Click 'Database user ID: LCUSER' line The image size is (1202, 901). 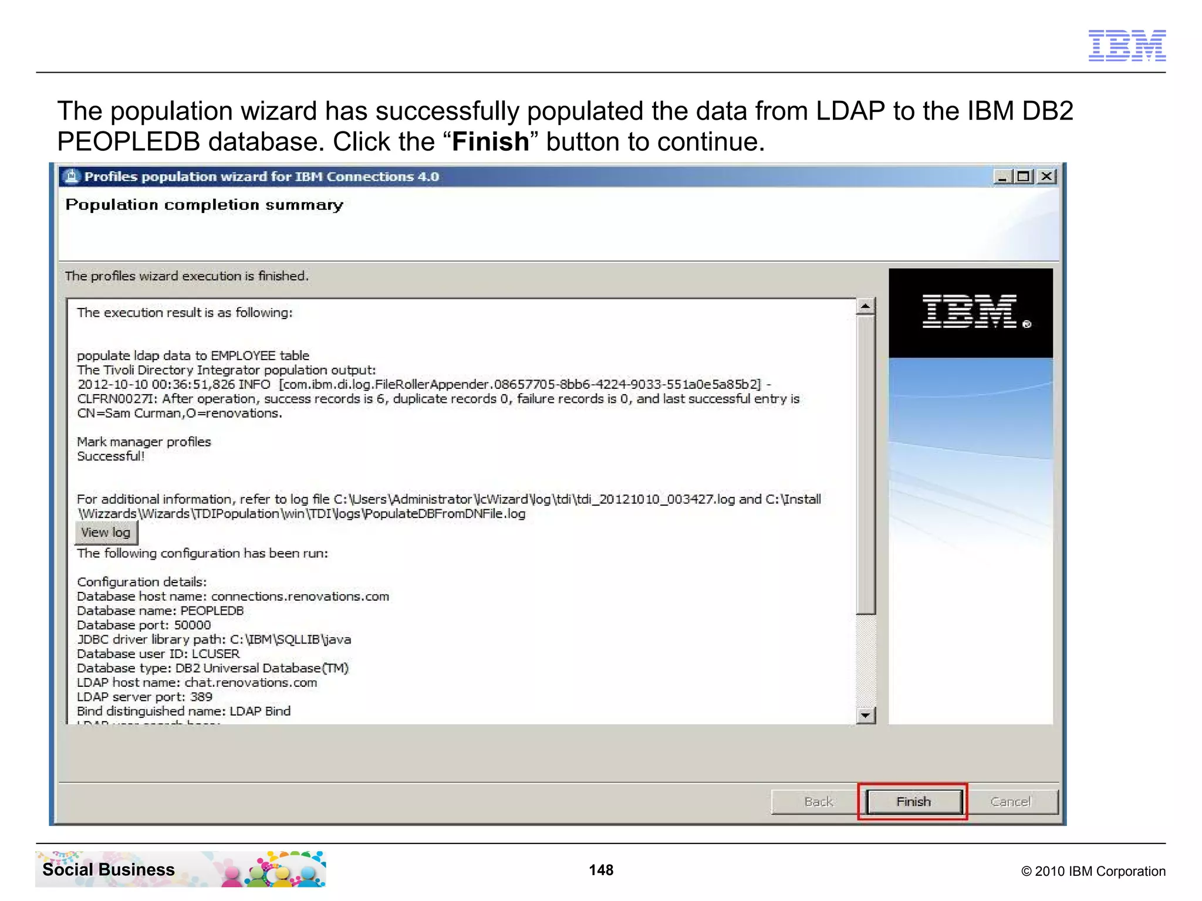tap(158, 654)
